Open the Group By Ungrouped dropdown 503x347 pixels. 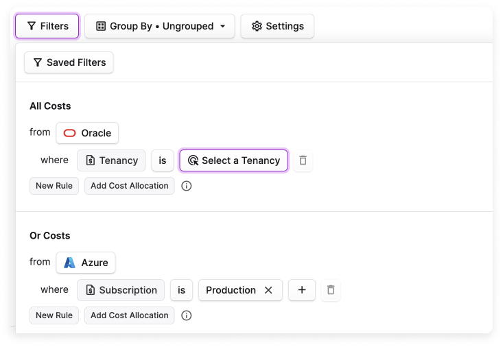click(160, 26)
